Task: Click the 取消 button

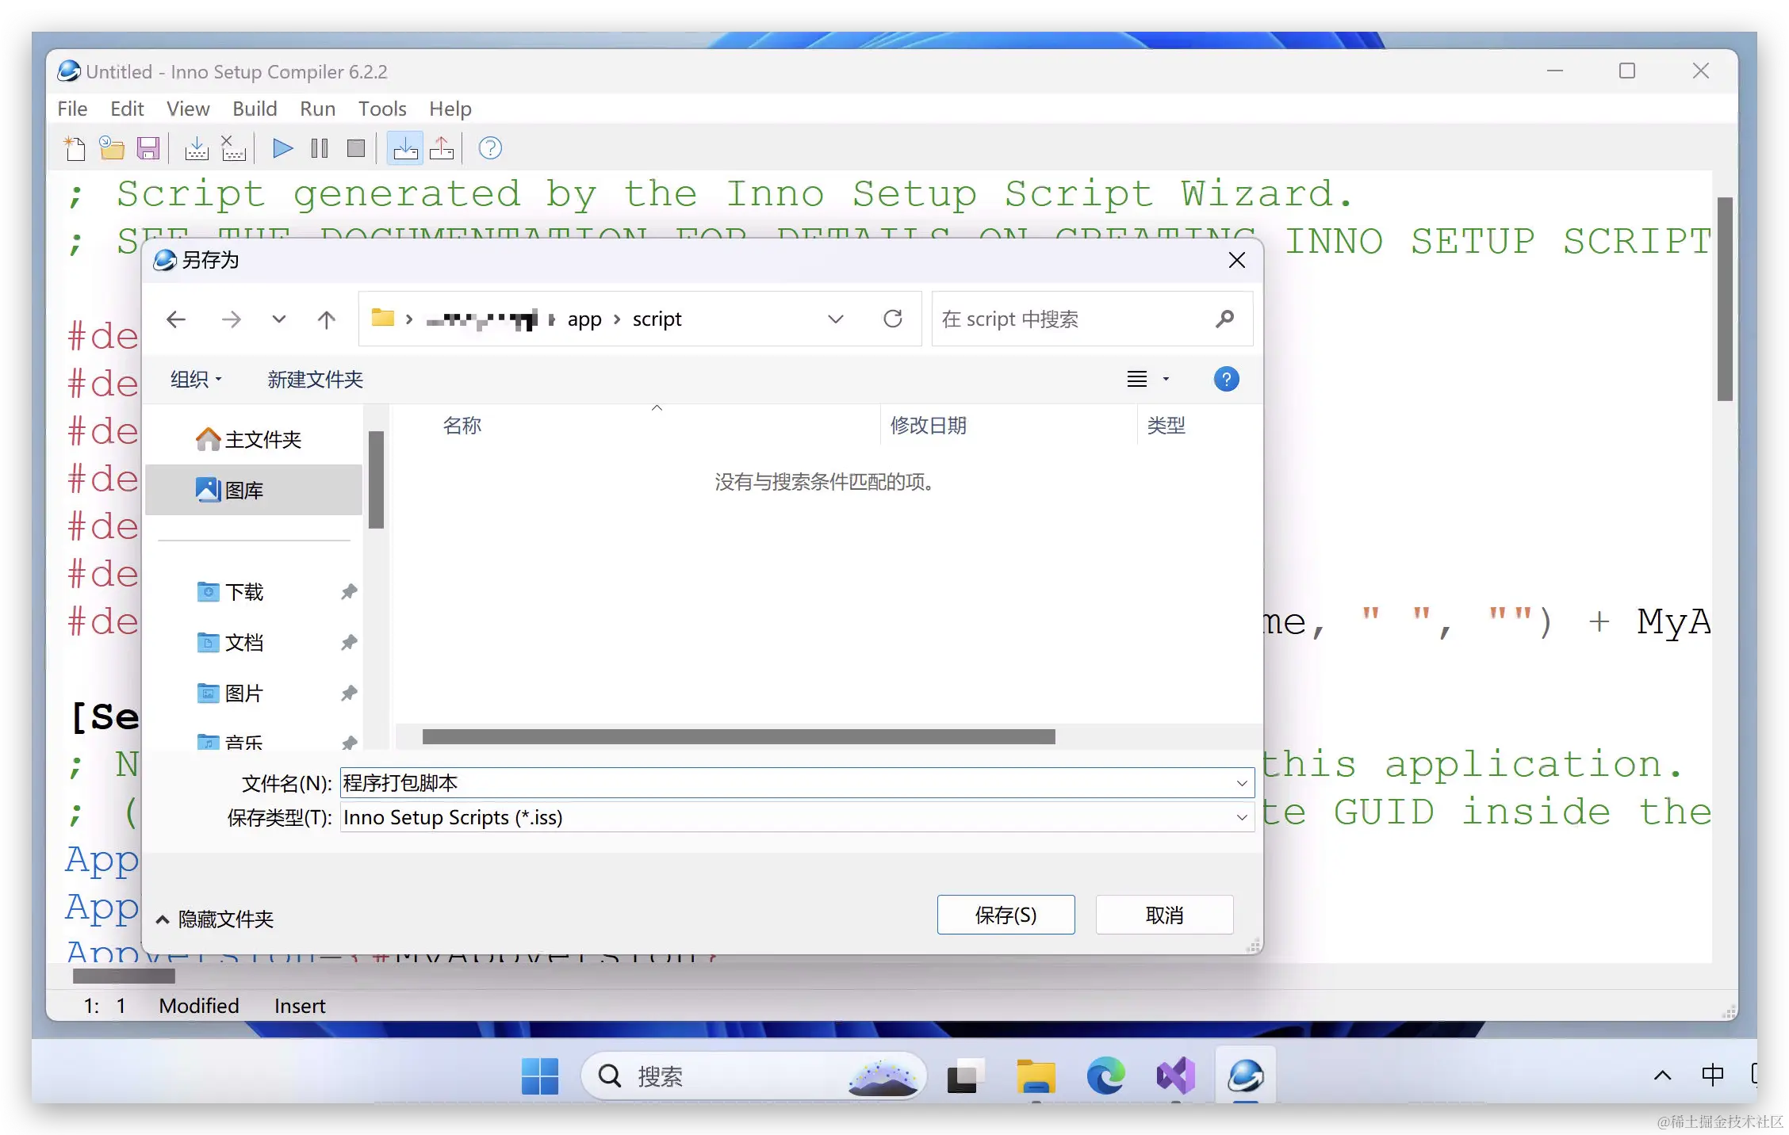Action: tap(1164, 915)
